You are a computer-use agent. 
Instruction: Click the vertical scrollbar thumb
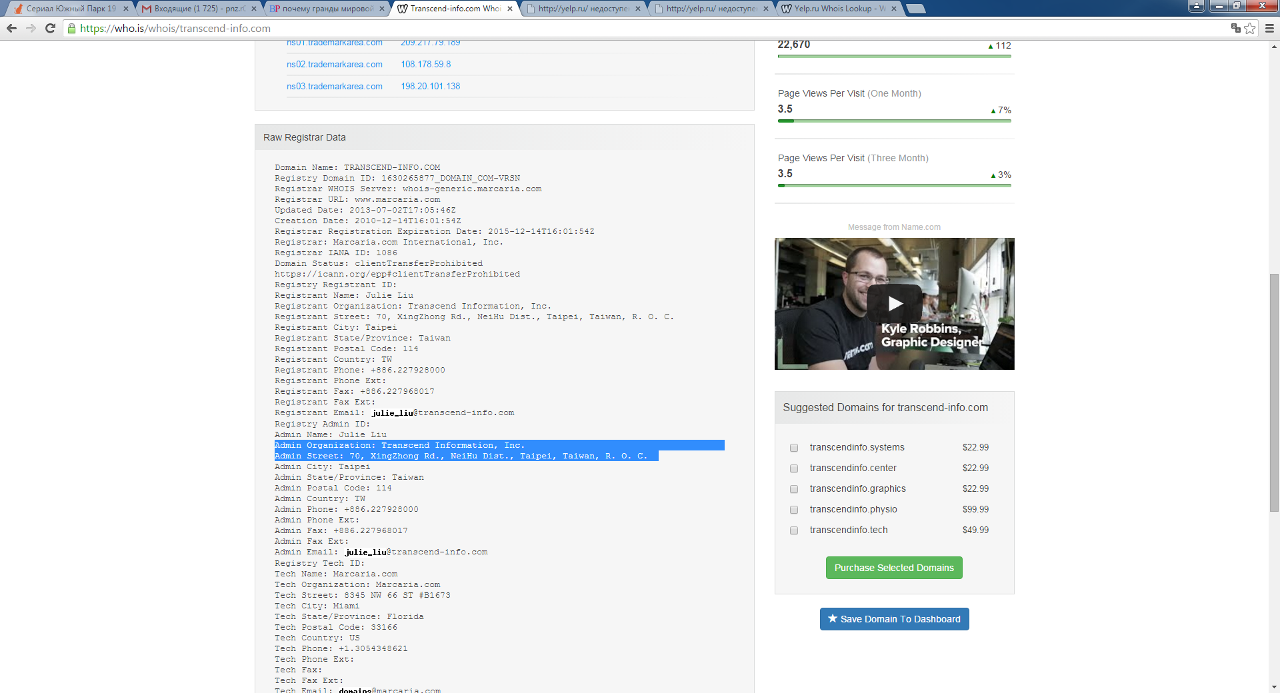click(x=1274, y=393)
